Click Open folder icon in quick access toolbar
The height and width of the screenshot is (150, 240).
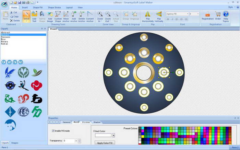[x=15, y=2]
